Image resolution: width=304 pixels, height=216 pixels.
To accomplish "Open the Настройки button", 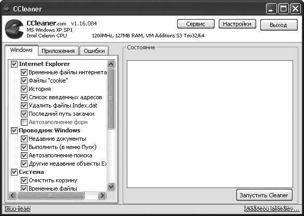I will pos(237,24).
